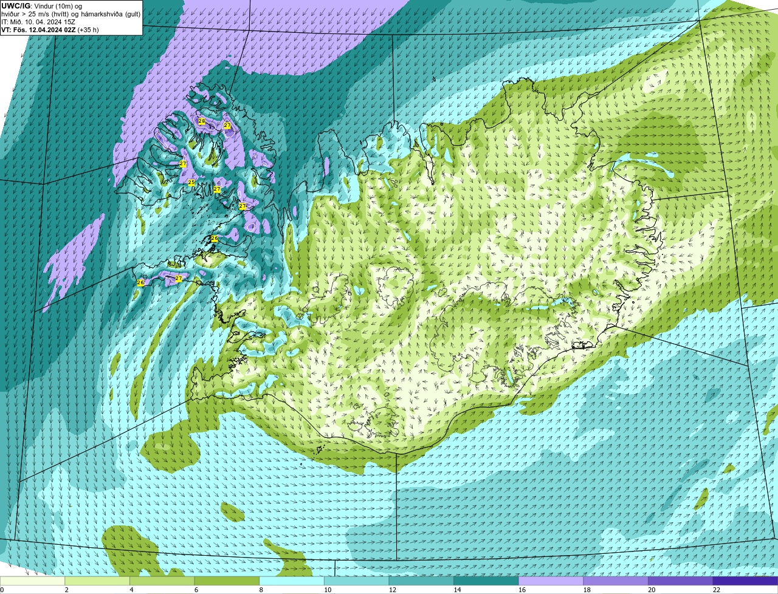Select the 6–8 m/s olive green legend swatch
778x594 pixels.
pos(227,581)
